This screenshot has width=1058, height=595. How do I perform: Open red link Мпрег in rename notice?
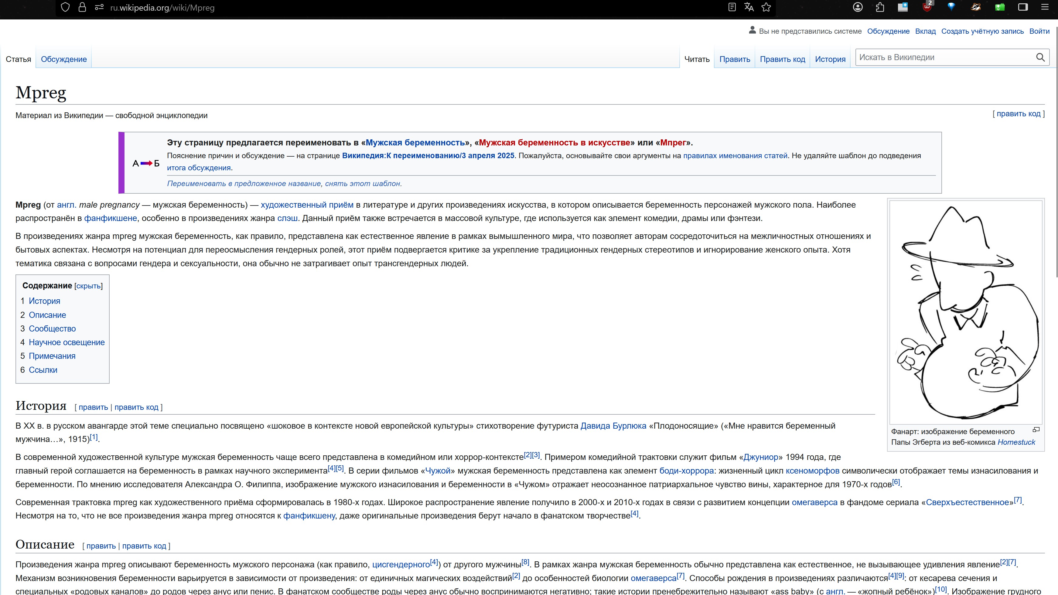tap(673, 142)
